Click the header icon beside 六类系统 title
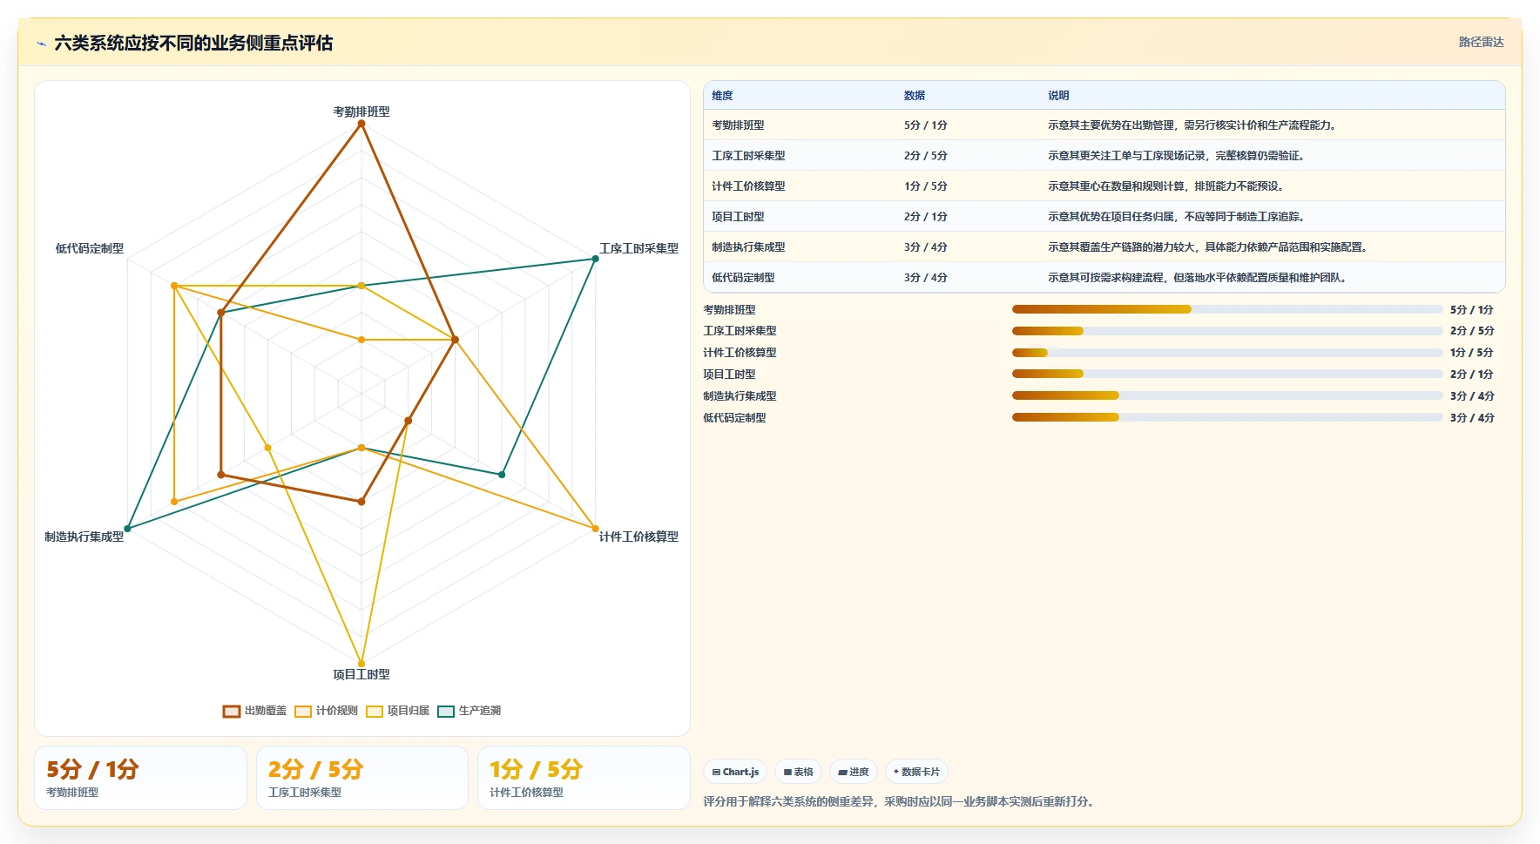 point(41,44)
